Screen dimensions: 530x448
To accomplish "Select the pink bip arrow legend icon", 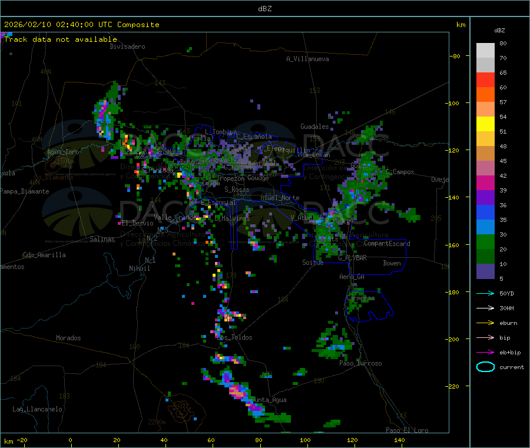I will point(485,337).
